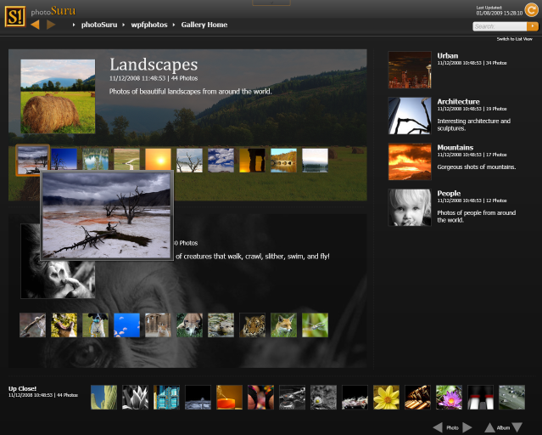Viewport: 542px width, 435px height.
Task: Move to next album down arrow
Action: pyautogui.click(x=517, y=427)
